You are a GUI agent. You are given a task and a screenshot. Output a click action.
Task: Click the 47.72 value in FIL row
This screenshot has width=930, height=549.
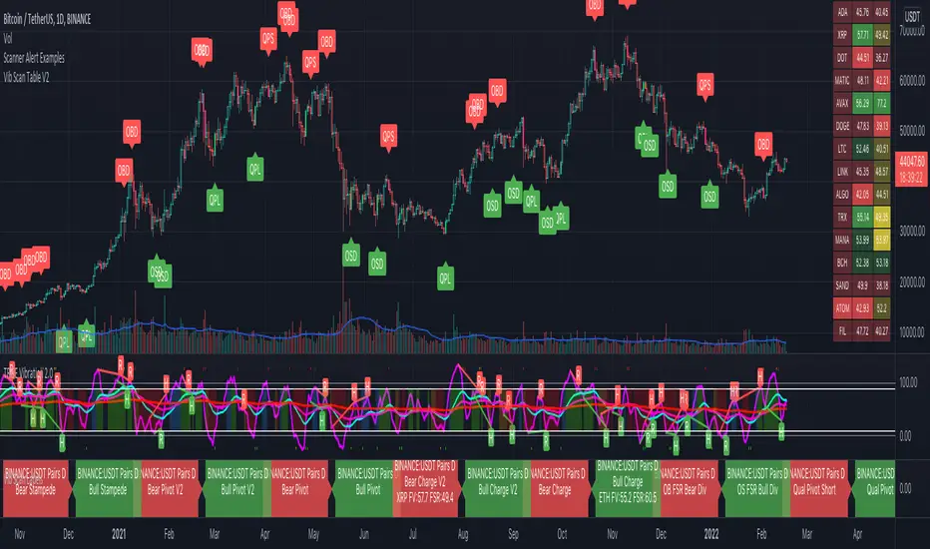pos(862,331)
